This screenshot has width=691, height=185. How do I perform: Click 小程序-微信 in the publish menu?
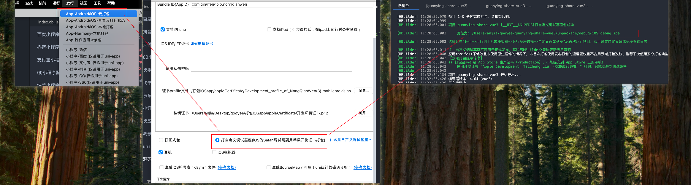pos(76,50)
